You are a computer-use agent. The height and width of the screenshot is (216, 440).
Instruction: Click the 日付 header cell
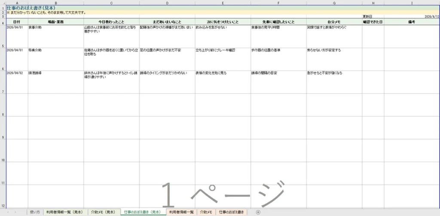point(17,22)
